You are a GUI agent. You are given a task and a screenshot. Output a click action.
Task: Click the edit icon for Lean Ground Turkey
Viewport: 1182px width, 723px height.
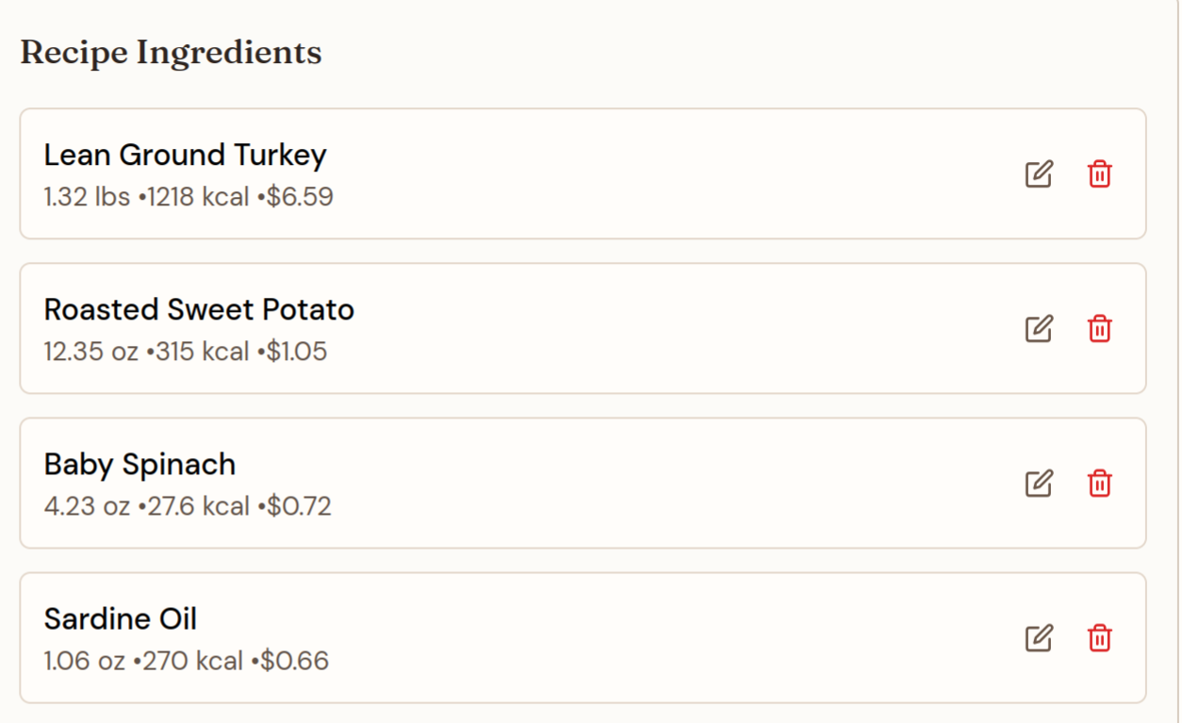pos(1038,174)
